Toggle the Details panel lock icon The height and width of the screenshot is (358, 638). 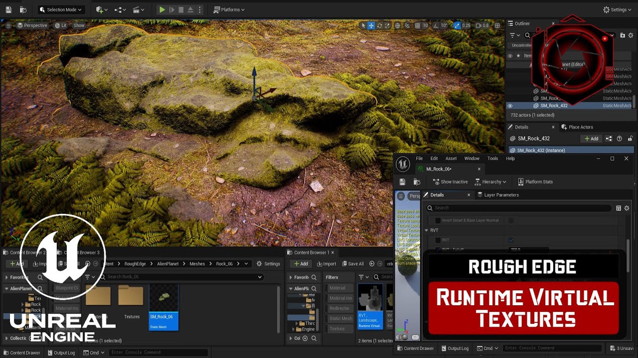point(630,139)
